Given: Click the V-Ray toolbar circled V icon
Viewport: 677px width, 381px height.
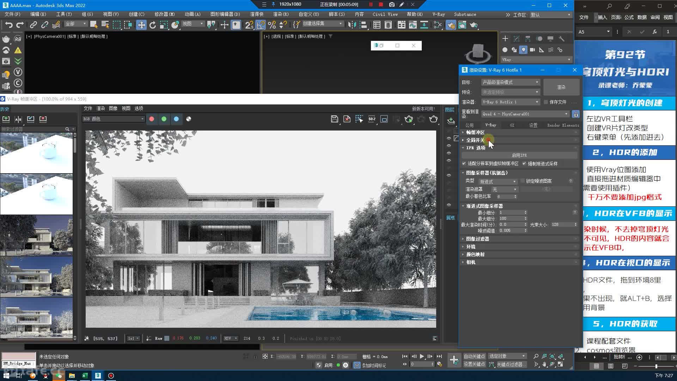Looking at the screenshot, I should pyautogui.click(x=18, y=72).
